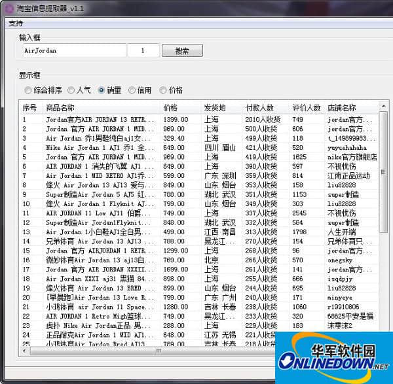This screenshot has height=384, width=393.
Task: Select row 18 Air Jordan XXXI aj31 黑猫
Action: point(199,279)
